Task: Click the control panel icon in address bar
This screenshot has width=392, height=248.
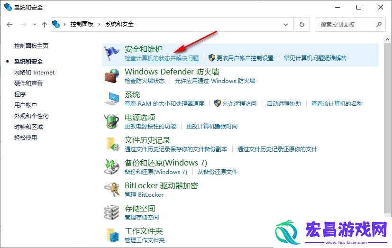Action: tap(56, 24)
